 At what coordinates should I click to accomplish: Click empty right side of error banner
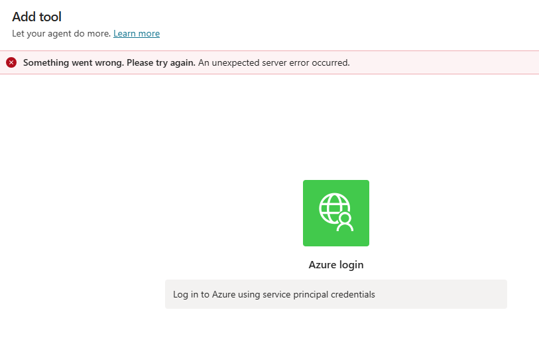click(451, 62)
